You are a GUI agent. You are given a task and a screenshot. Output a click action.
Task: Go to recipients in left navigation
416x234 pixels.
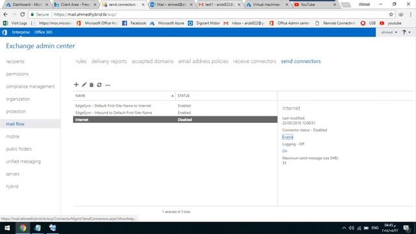15,61
